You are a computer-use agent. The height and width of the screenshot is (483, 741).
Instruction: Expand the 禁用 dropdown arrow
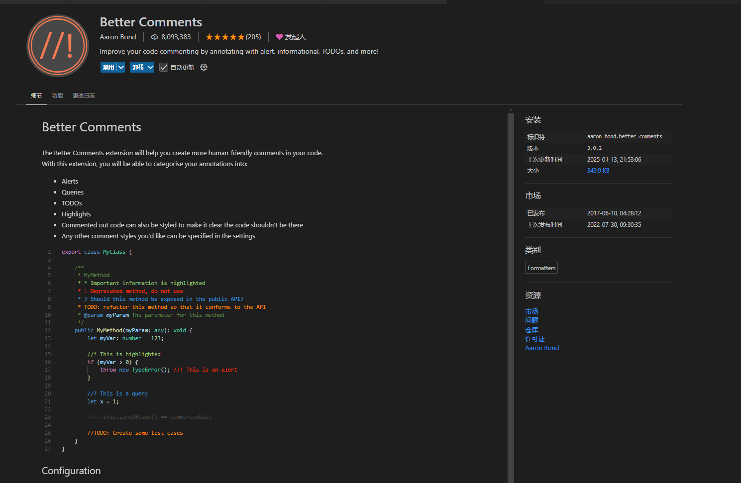(x=121, y=67)
